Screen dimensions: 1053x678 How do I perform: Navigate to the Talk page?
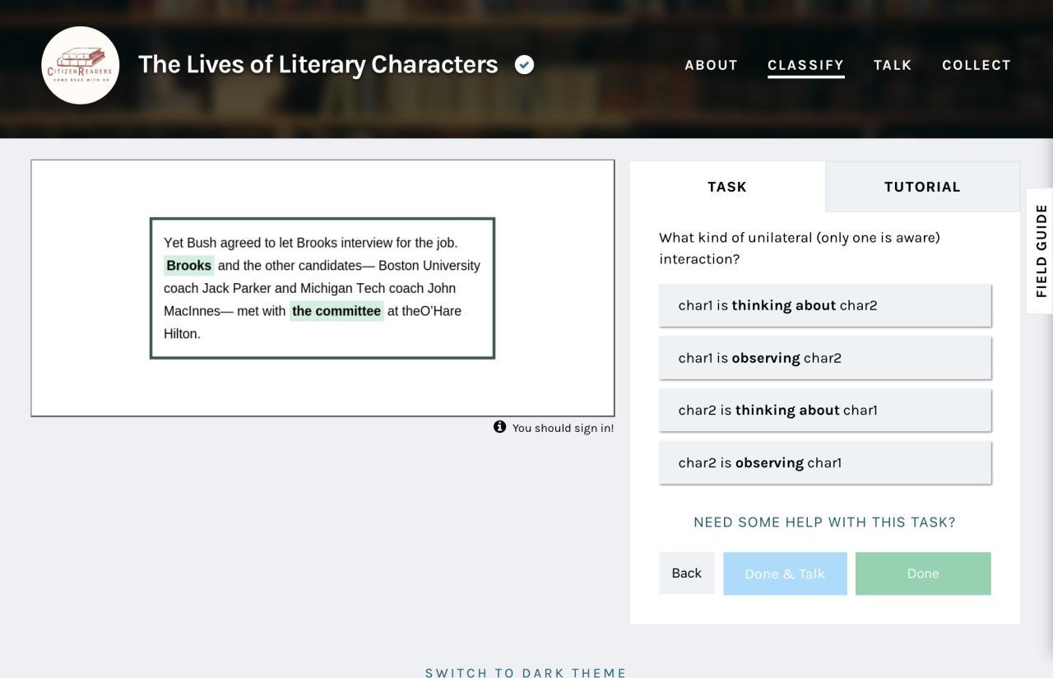[892, 65]
